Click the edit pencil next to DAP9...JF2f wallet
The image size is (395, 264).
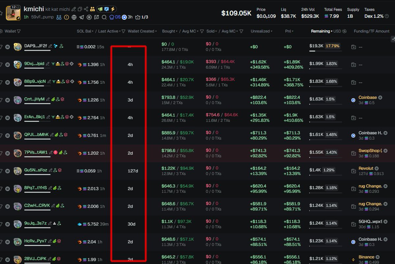[x=50, y=46]
